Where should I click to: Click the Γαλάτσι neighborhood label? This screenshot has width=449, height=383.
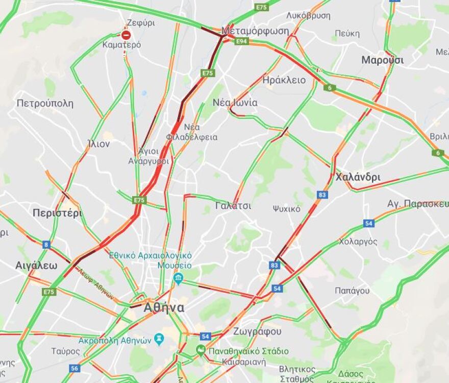233,206
